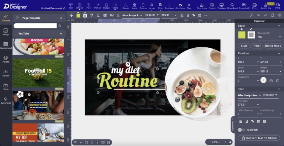Collapse the Position section in Inspector
Viewport: 284px width, 146px height.
tap(279, 53)
